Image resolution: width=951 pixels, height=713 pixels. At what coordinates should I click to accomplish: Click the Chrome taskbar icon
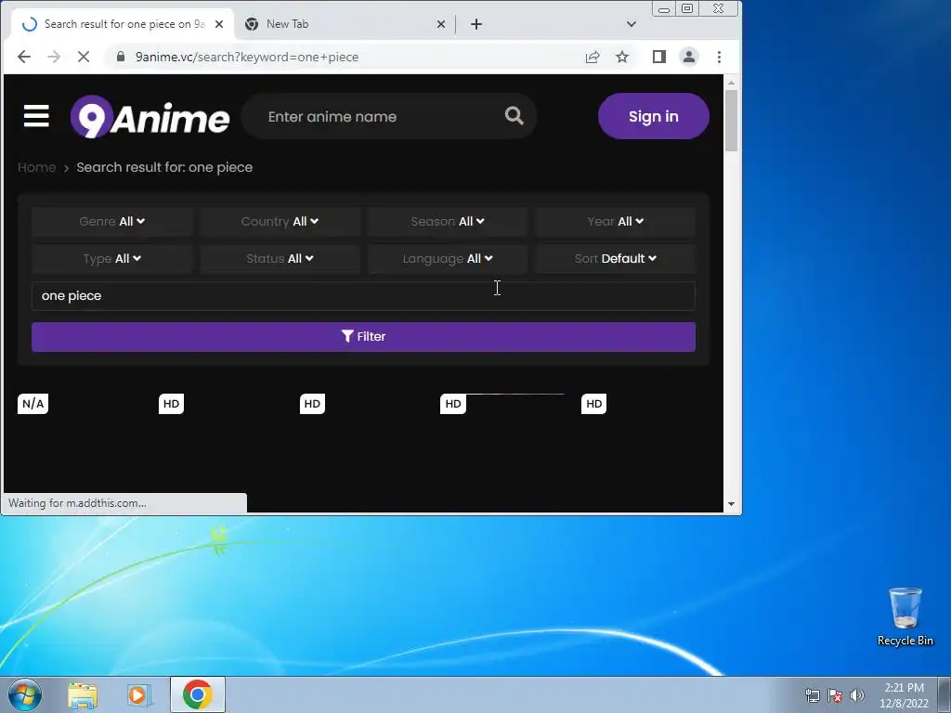click(x=198, y=694)
